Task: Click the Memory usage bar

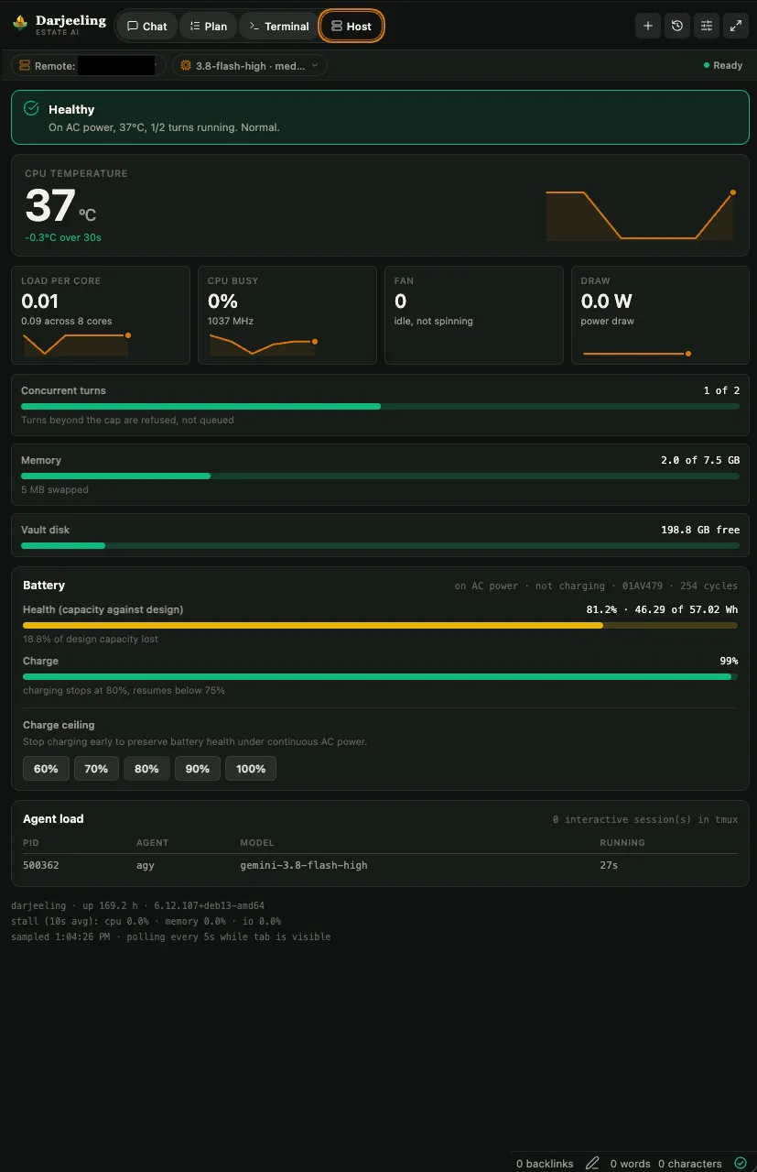Action: pos(380,476)
